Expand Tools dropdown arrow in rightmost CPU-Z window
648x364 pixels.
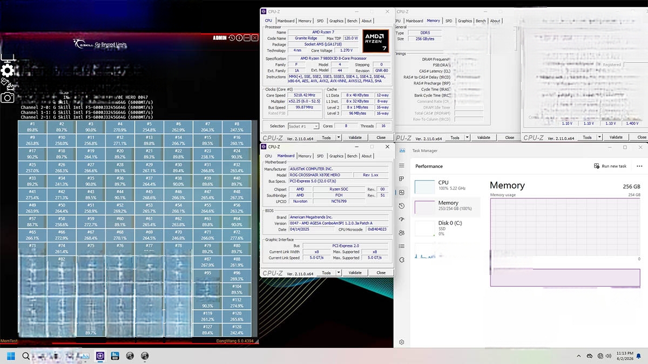pyautogui.click(x=600, y=138)
